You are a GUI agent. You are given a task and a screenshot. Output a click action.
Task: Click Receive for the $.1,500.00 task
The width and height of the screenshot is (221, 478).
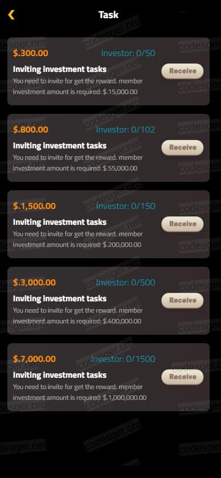click(x=182, y=224)
